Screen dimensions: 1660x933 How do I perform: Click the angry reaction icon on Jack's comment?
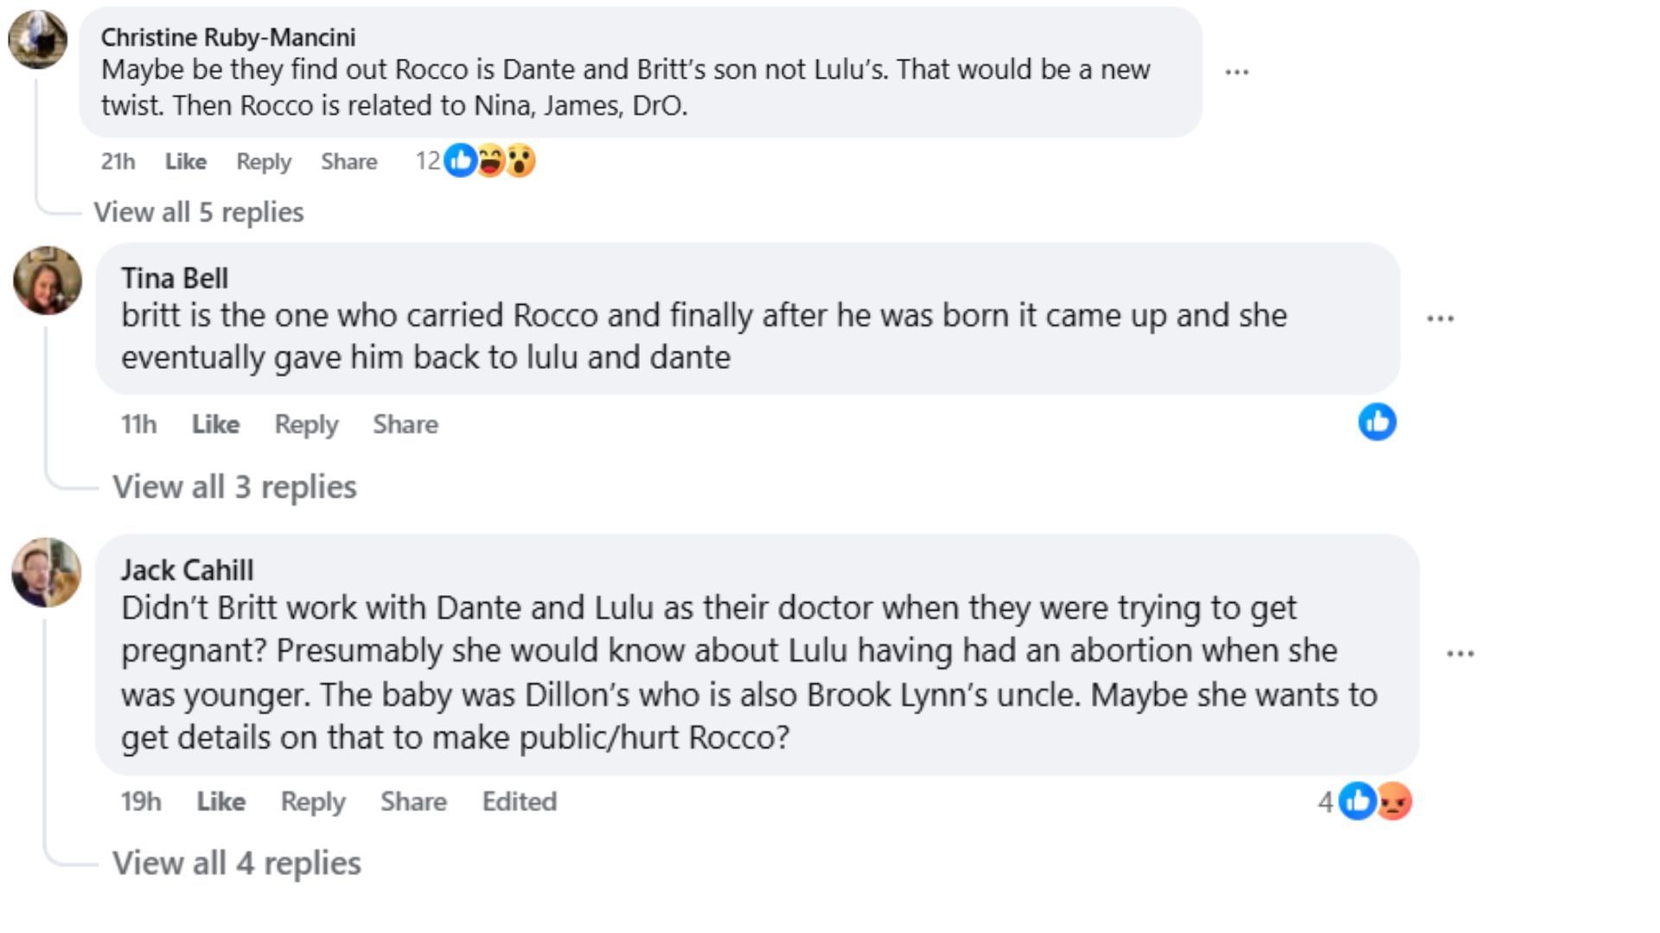[1394, 802]
